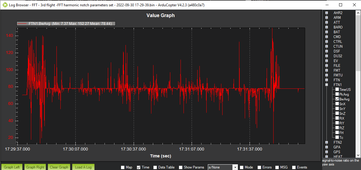Check the SnY field checkbox
The image size is (361, 170).
pyautogui.click(x=337, y=109)
